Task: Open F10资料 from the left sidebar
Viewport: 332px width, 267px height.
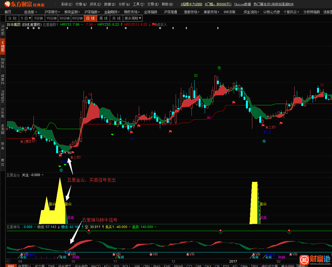Action: click(3, 63)
